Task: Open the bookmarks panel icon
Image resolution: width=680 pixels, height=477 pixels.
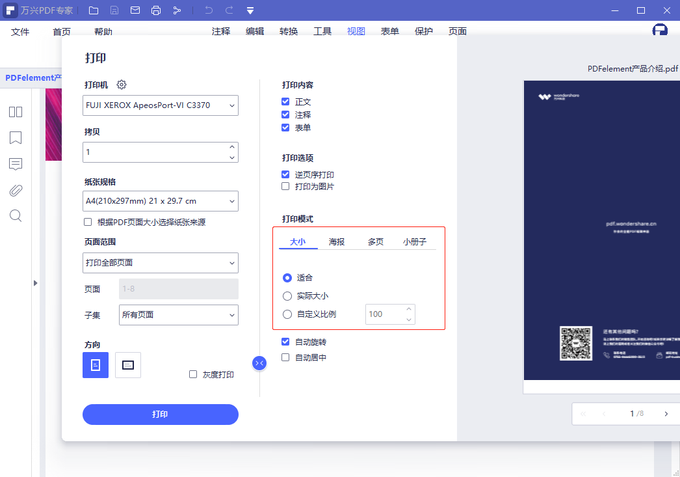Action: click(15, 138)
